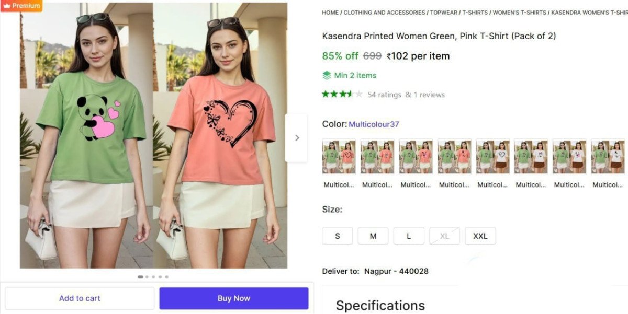Click the main product image
This screenshot has width=628, height=314.
[x=153, y=136]
